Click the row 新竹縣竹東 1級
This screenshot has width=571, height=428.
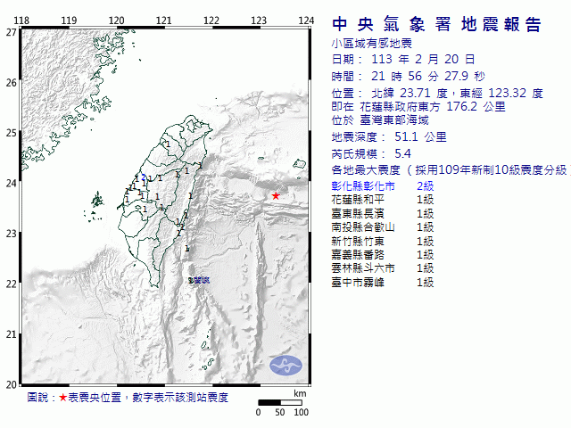383,241
